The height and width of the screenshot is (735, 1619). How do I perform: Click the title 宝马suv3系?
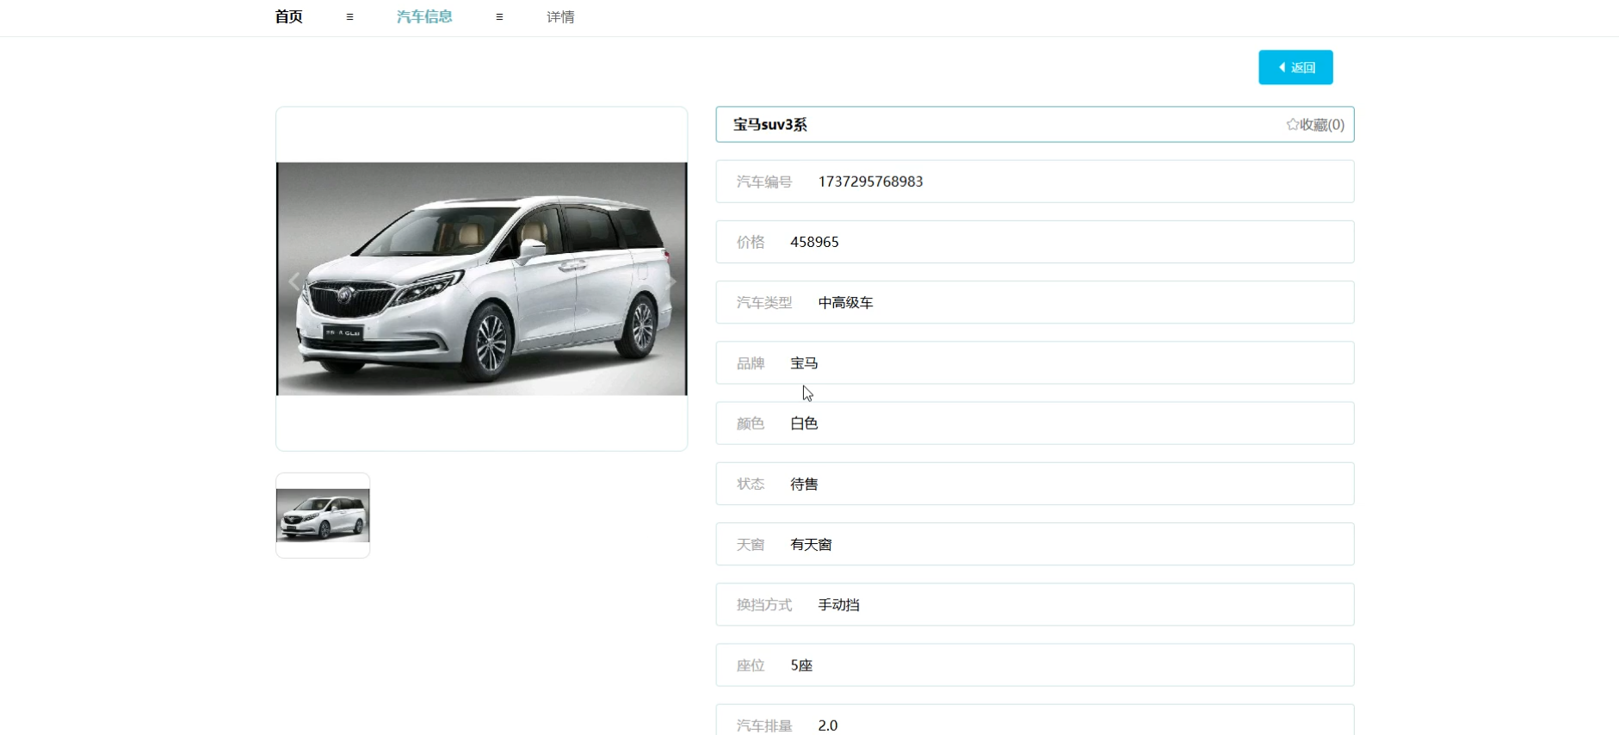point(770,125)
